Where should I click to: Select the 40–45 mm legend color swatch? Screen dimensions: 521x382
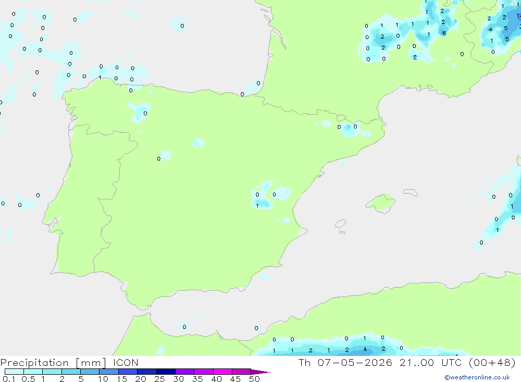tap(222, 372)
